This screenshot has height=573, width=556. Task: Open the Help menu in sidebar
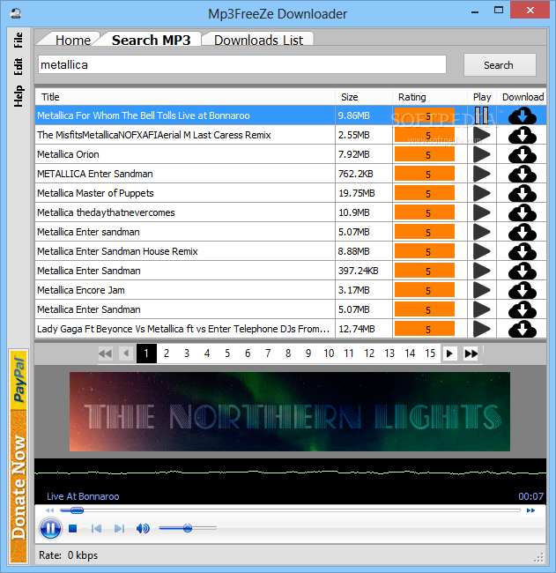(x=19, y=96)
